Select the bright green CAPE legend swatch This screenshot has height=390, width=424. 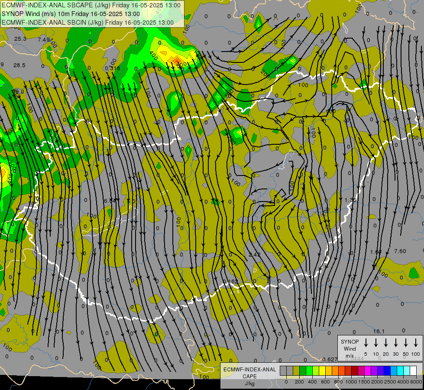309,370
